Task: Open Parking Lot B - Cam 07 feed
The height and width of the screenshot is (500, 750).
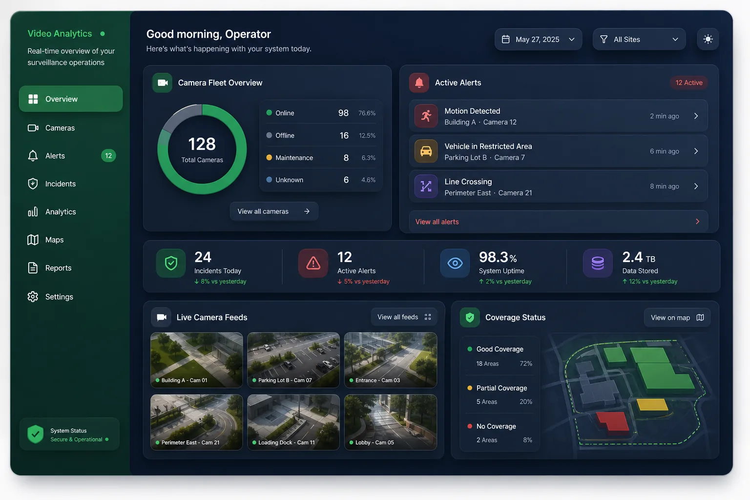Action: pyautogui.click(x=293, y=360)
